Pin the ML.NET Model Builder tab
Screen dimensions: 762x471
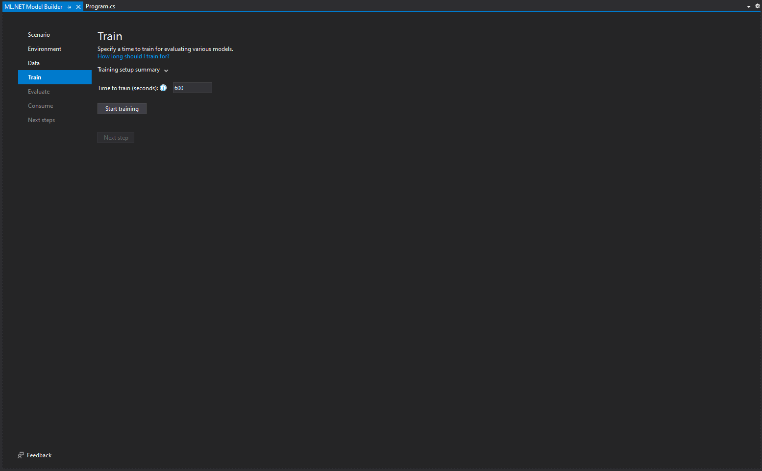69,7
